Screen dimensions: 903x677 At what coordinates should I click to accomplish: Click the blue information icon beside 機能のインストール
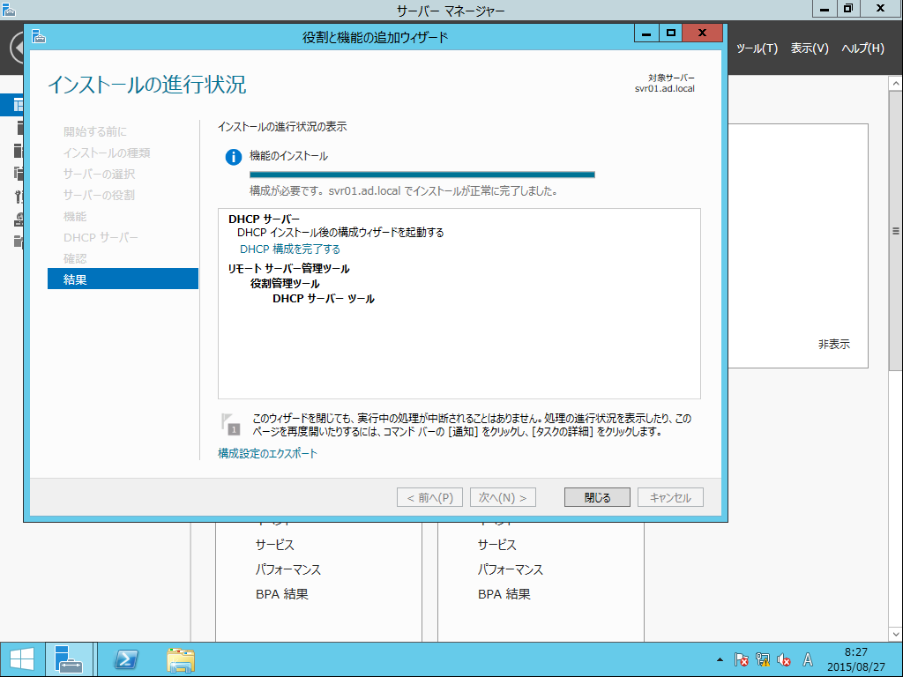click(x=233, y=157)
